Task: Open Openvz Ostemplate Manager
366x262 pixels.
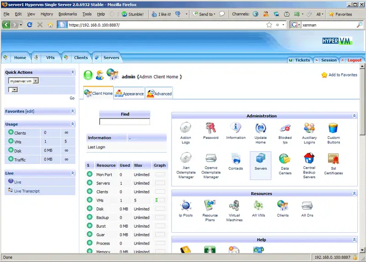Action: [211, 165]
